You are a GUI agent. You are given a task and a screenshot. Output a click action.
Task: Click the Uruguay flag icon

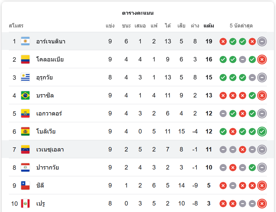pyautogui.click(x=25, y=77)
